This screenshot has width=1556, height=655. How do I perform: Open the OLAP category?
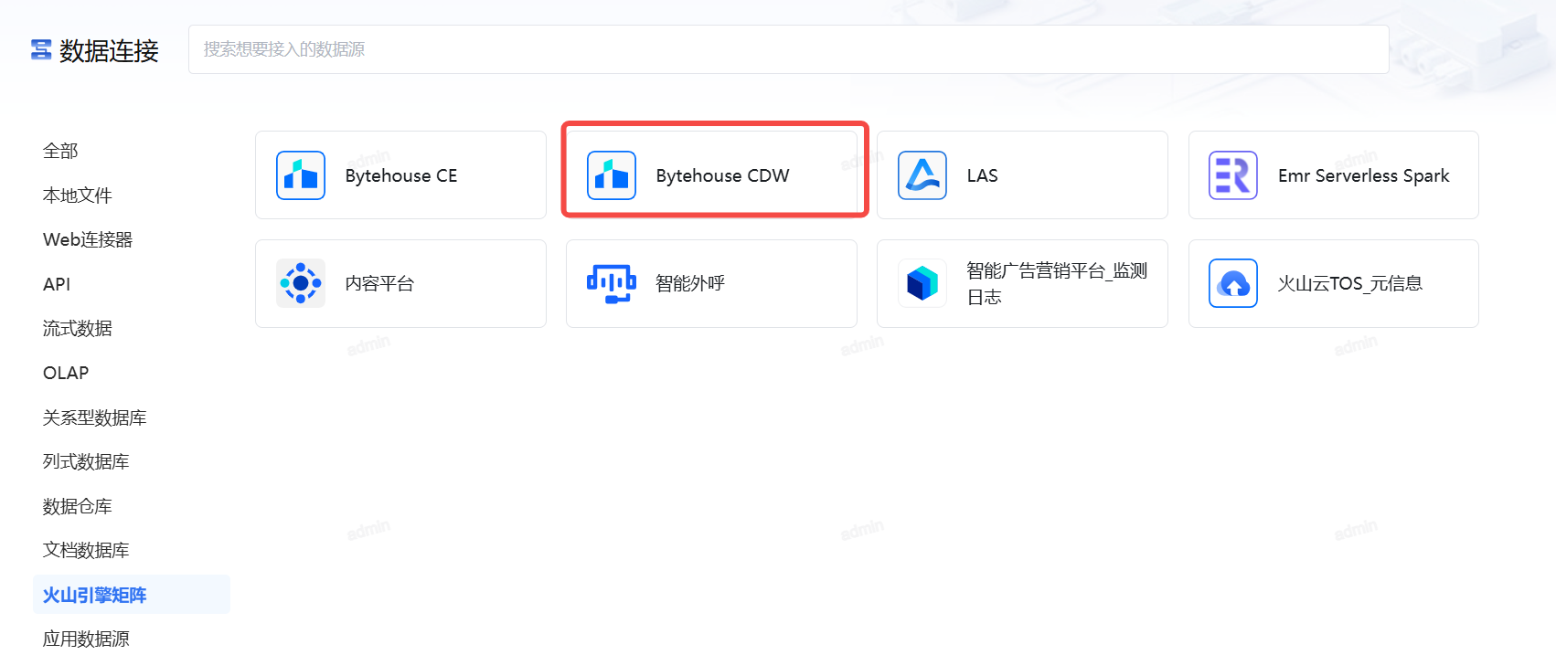pyautogui.click(x=66, y=373)
